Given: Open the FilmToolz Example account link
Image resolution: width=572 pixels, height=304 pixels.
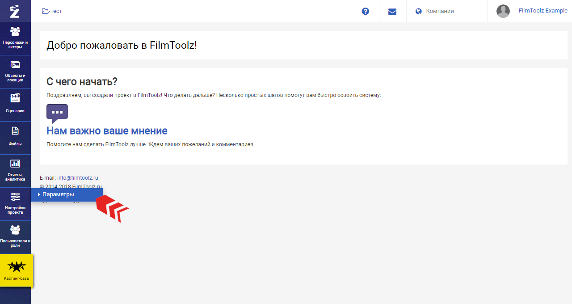Looking at the screenshot, I should pos(543,11).
